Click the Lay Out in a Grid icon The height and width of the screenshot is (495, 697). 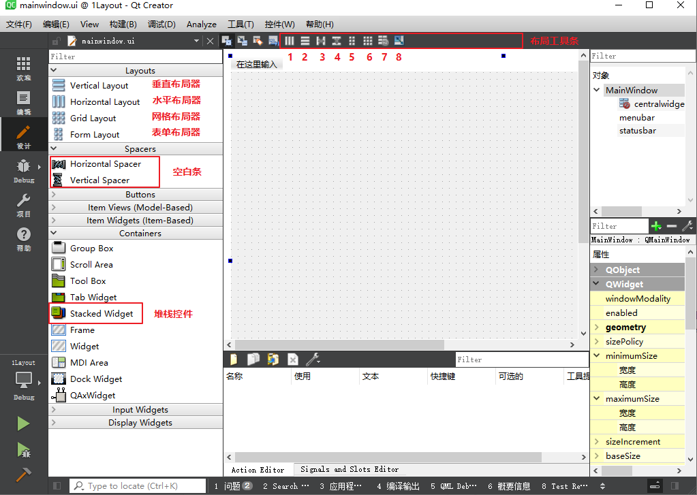(x=368, y=41)
